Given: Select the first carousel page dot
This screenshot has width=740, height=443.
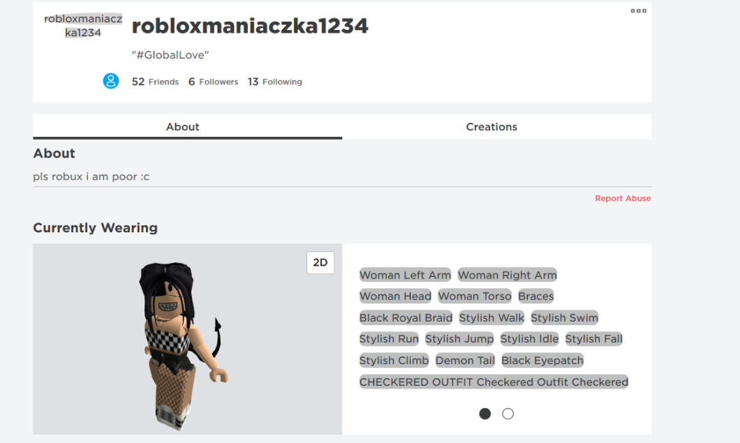Looking at the screenshot, I should tap(484, 414).
